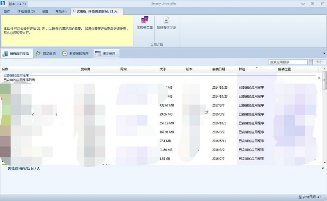Switch to trial version remaining time tab

(97, 11)
